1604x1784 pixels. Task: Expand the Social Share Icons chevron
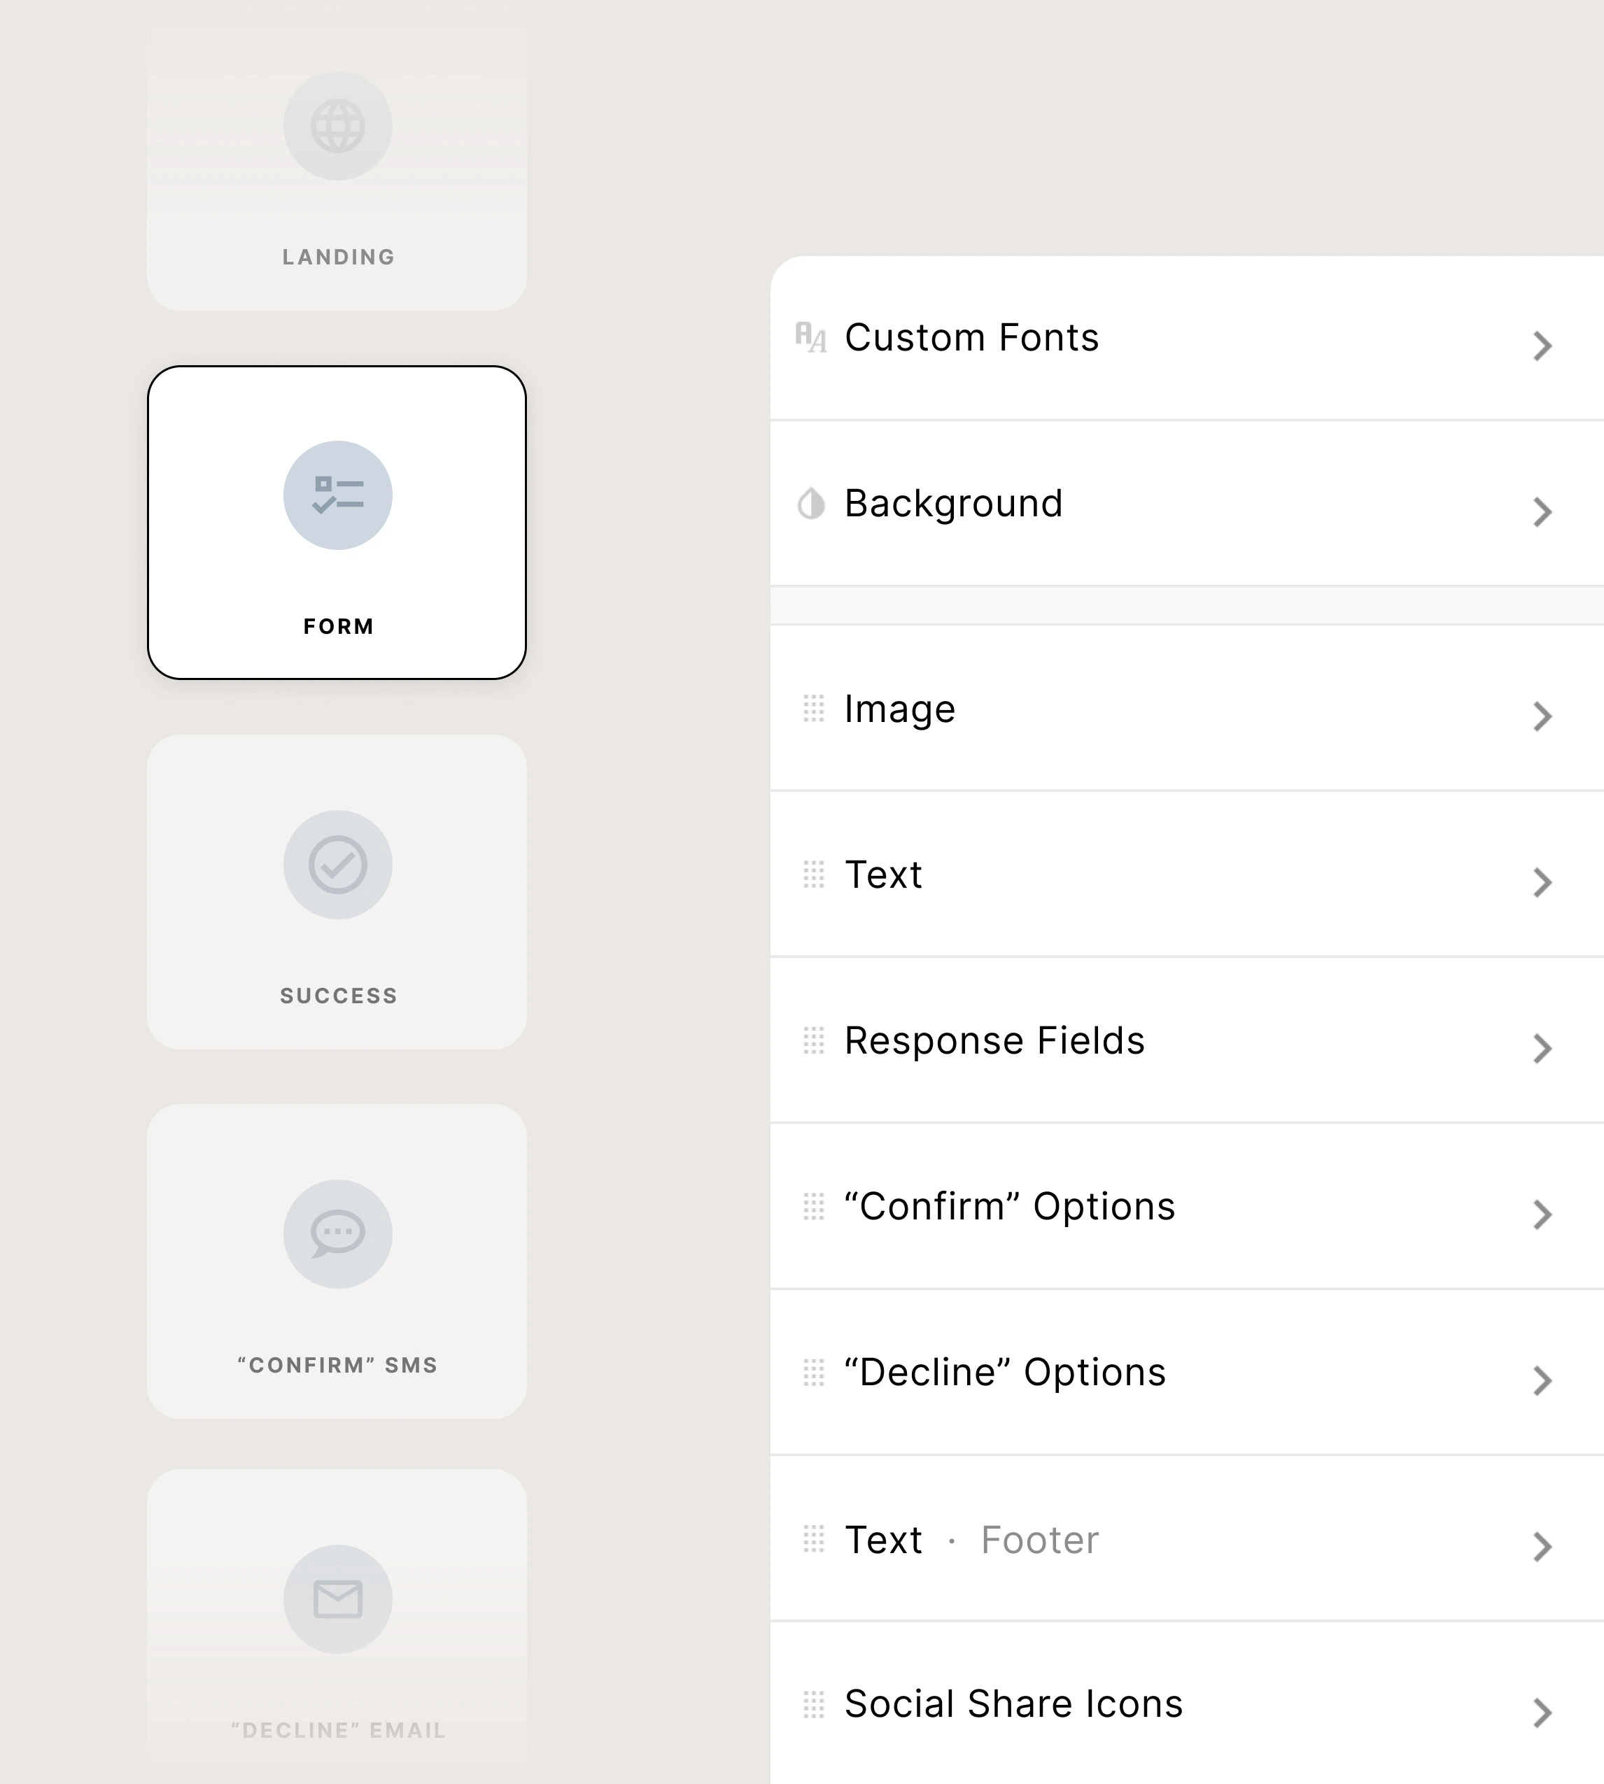1542,1713
